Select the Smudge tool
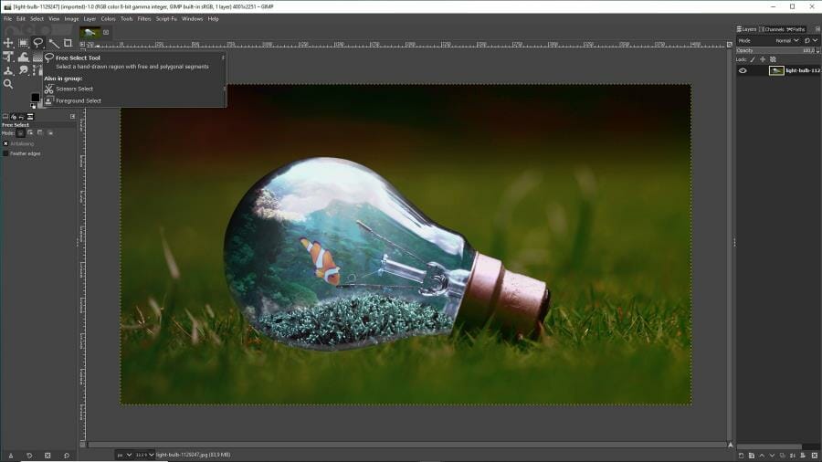This screenshot has height=462, width=822. coord(23,69)
